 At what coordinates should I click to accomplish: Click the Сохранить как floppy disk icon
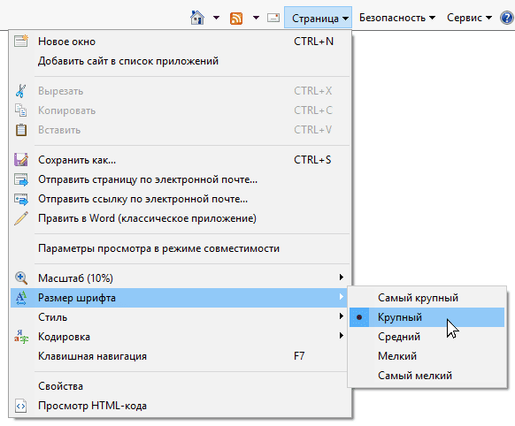[x=21, y=160]
